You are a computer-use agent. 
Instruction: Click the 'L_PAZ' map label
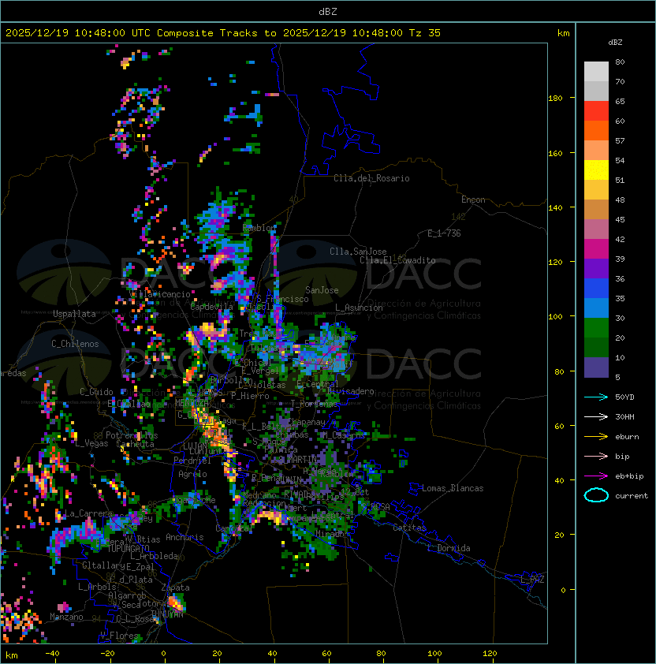pos(532,580)
